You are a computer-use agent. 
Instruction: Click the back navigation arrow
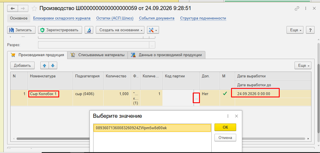pyautogui.click(x=13, y=8)
